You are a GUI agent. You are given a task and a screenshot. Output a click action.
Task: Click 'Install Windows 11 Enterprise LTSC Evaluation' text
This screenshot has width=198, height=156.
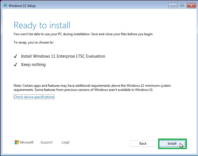click(63, 56)
